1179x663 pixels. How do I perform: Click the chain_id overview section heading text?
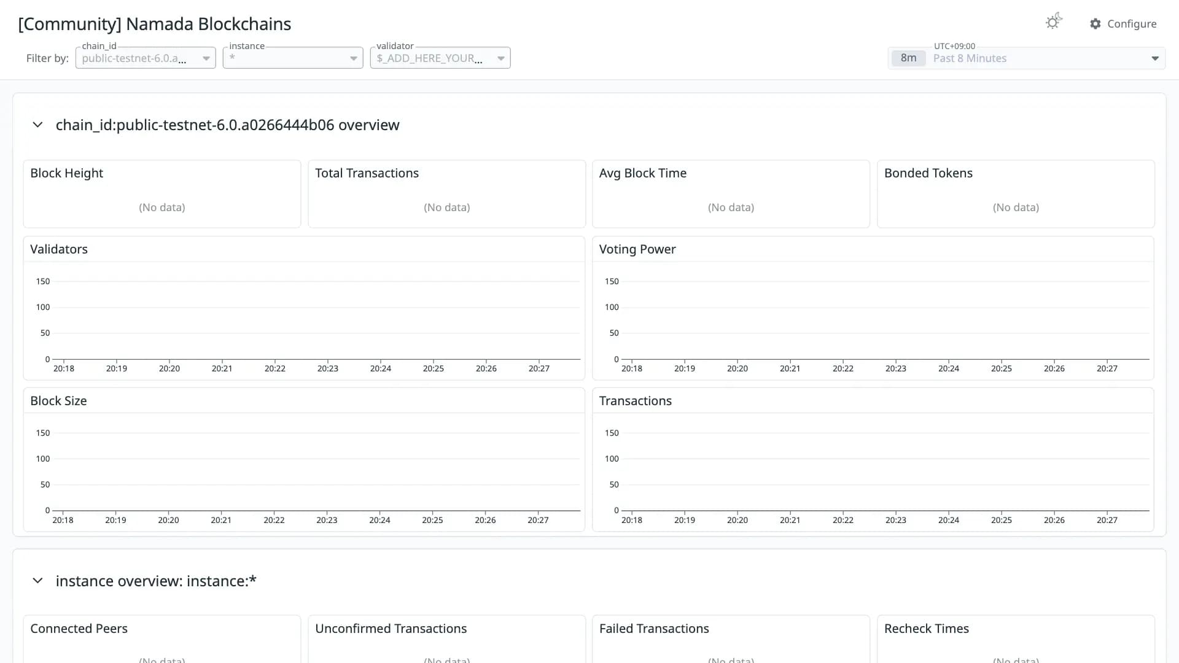pos(228,125)
